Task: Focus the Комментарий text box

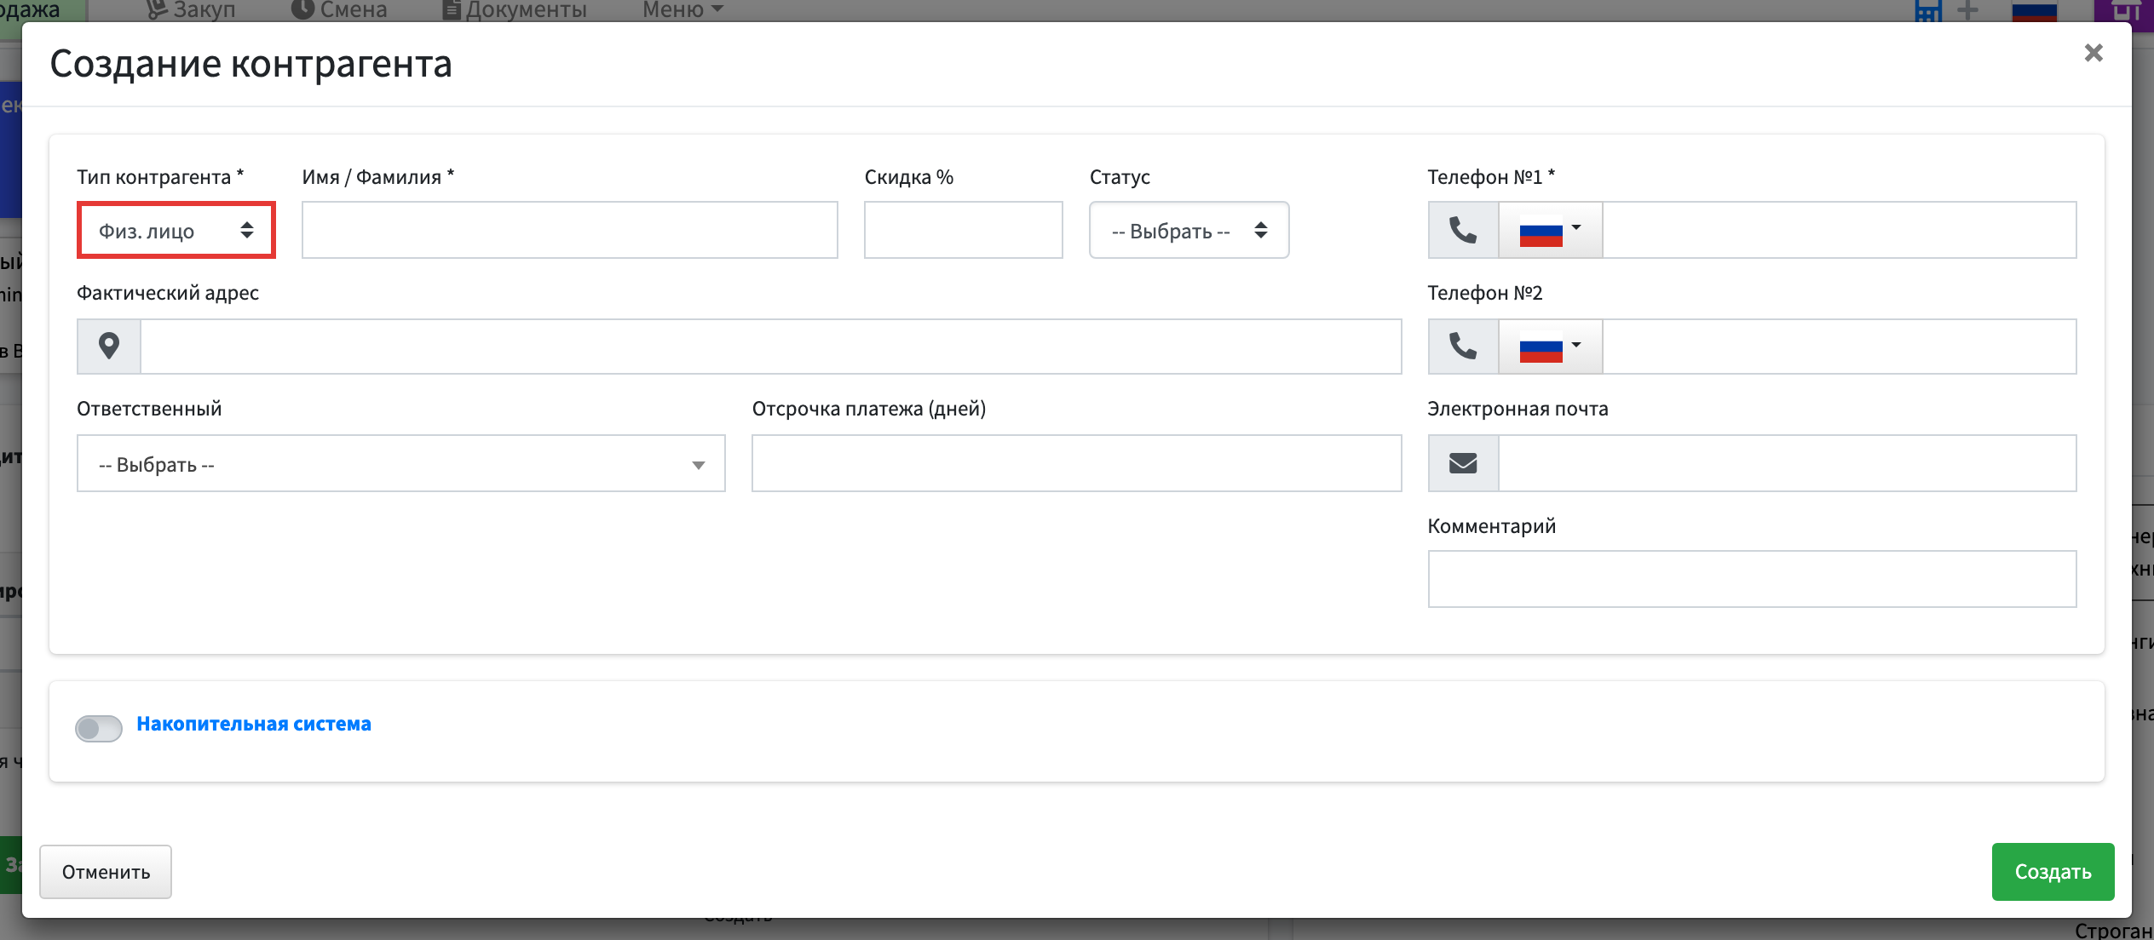Action: click(1753, 579)
